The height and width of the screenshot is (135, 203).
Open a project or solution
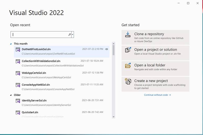pyautogui.click(x=155, y=53)
